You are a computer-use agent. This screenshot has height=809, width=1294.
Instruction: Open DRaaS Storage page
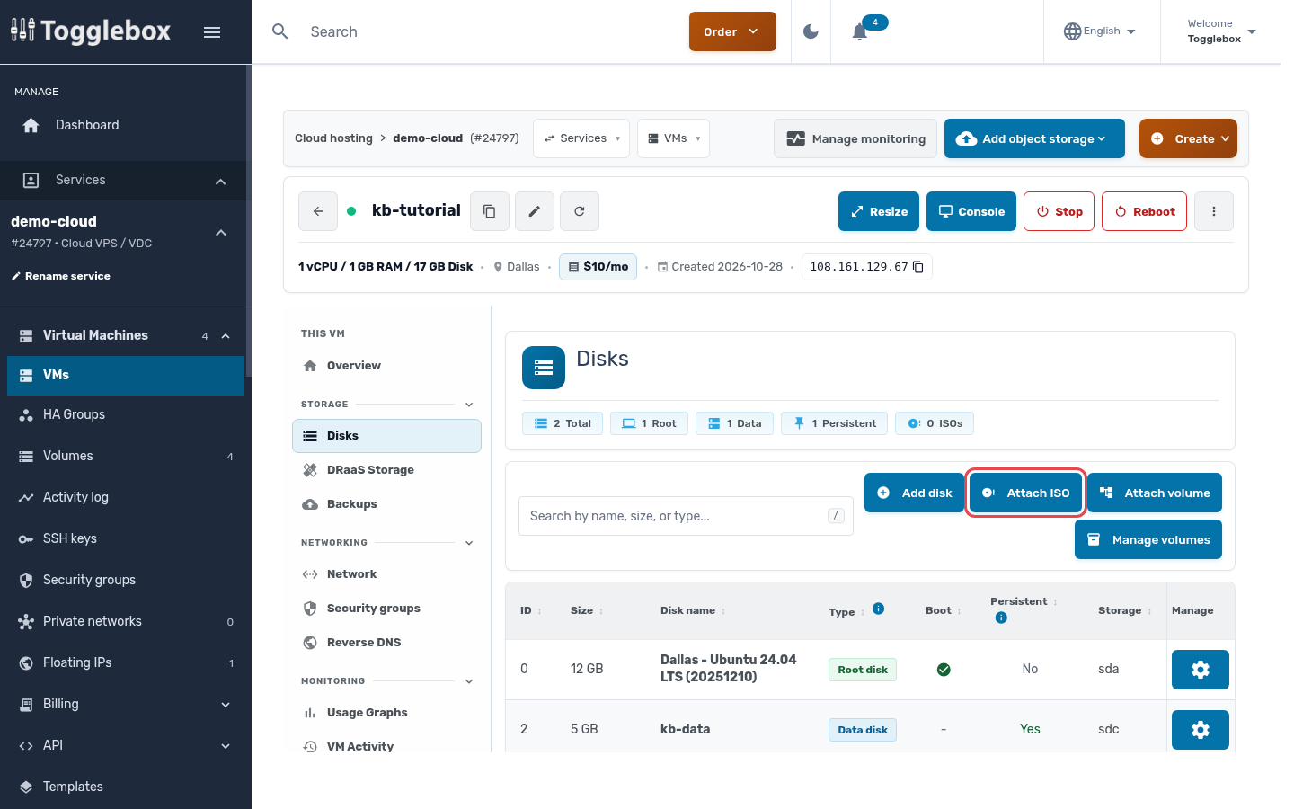click(386, 470)
